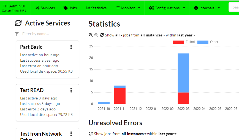Click the Active Services refresh icon
The height and width of the screenshot is (140, 239).
click(x=18, y=23)
